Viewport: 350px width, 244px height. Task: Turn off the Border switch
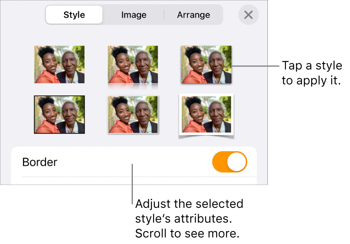(x=230, y=162)
